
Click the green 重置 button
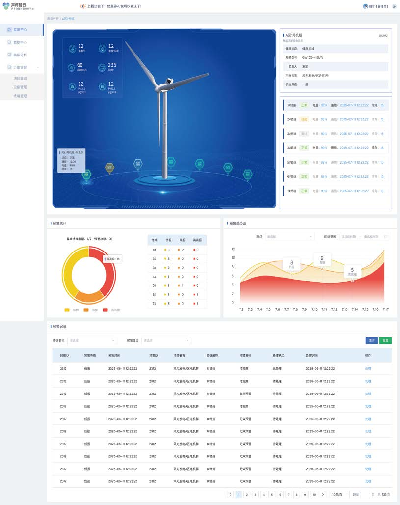click(385, 340)
